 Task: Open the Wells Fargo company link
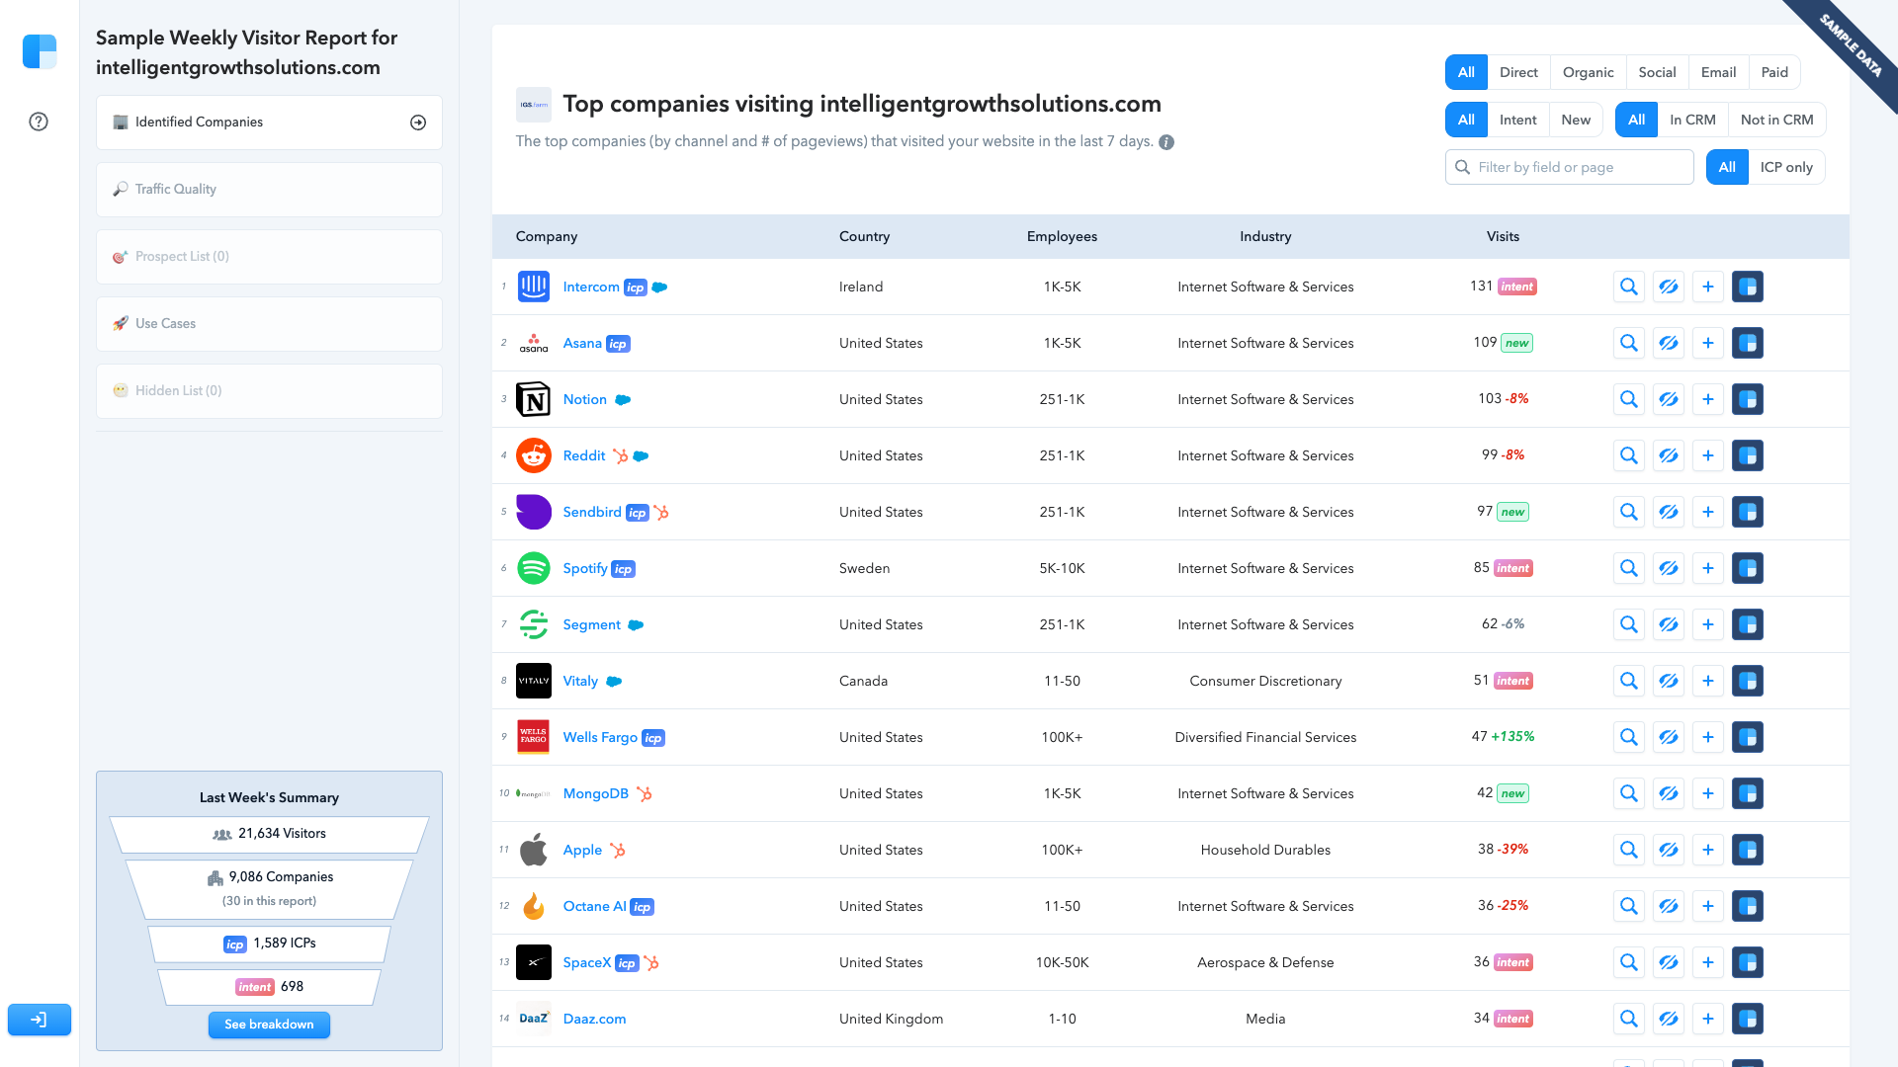[600, 737]
